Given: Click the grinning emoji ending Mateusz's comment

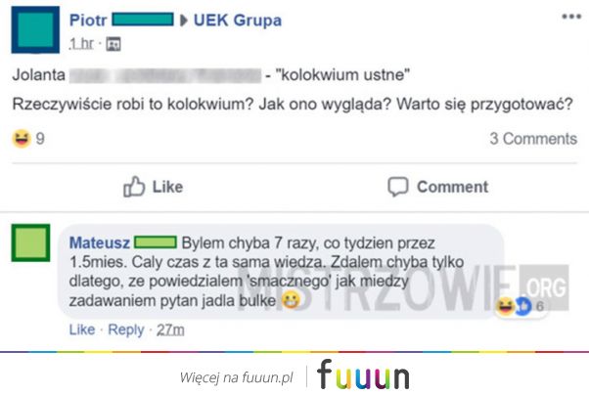Looking at the screenshot, I should (x=291, y=300).
